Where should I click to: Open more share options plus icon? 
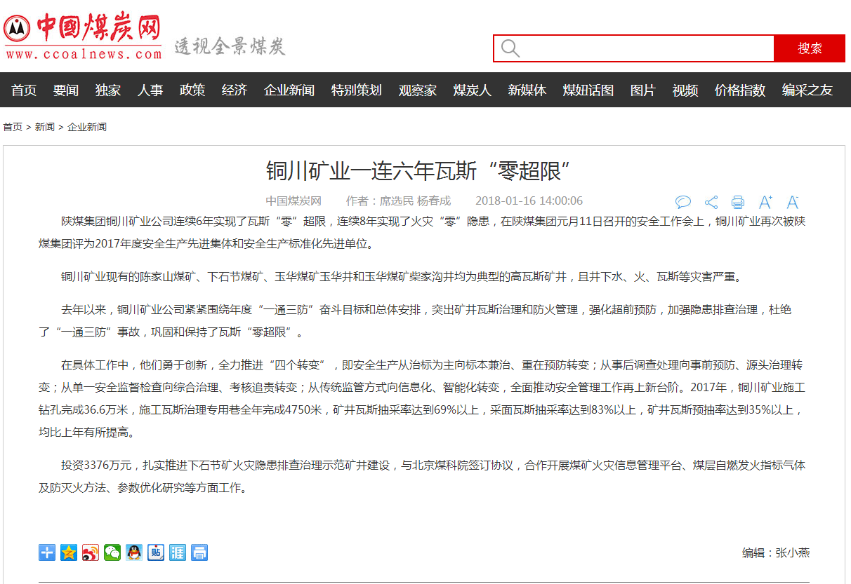(x=47, y=552)
